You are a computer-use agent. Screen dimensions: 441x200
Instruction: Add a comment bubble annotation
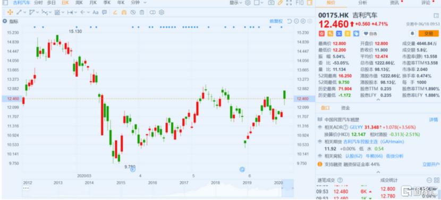coord(104,12)
